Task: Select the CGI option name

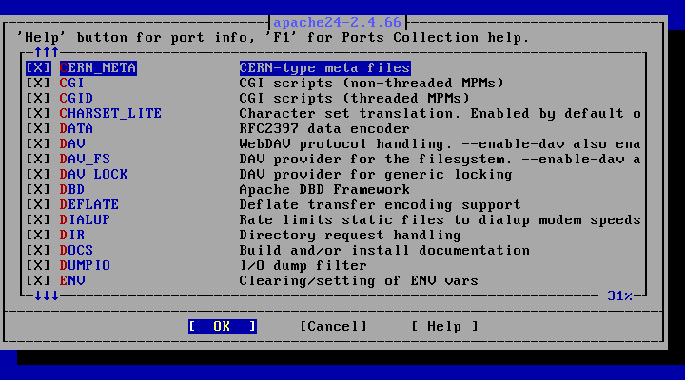Action: (72, 84)
